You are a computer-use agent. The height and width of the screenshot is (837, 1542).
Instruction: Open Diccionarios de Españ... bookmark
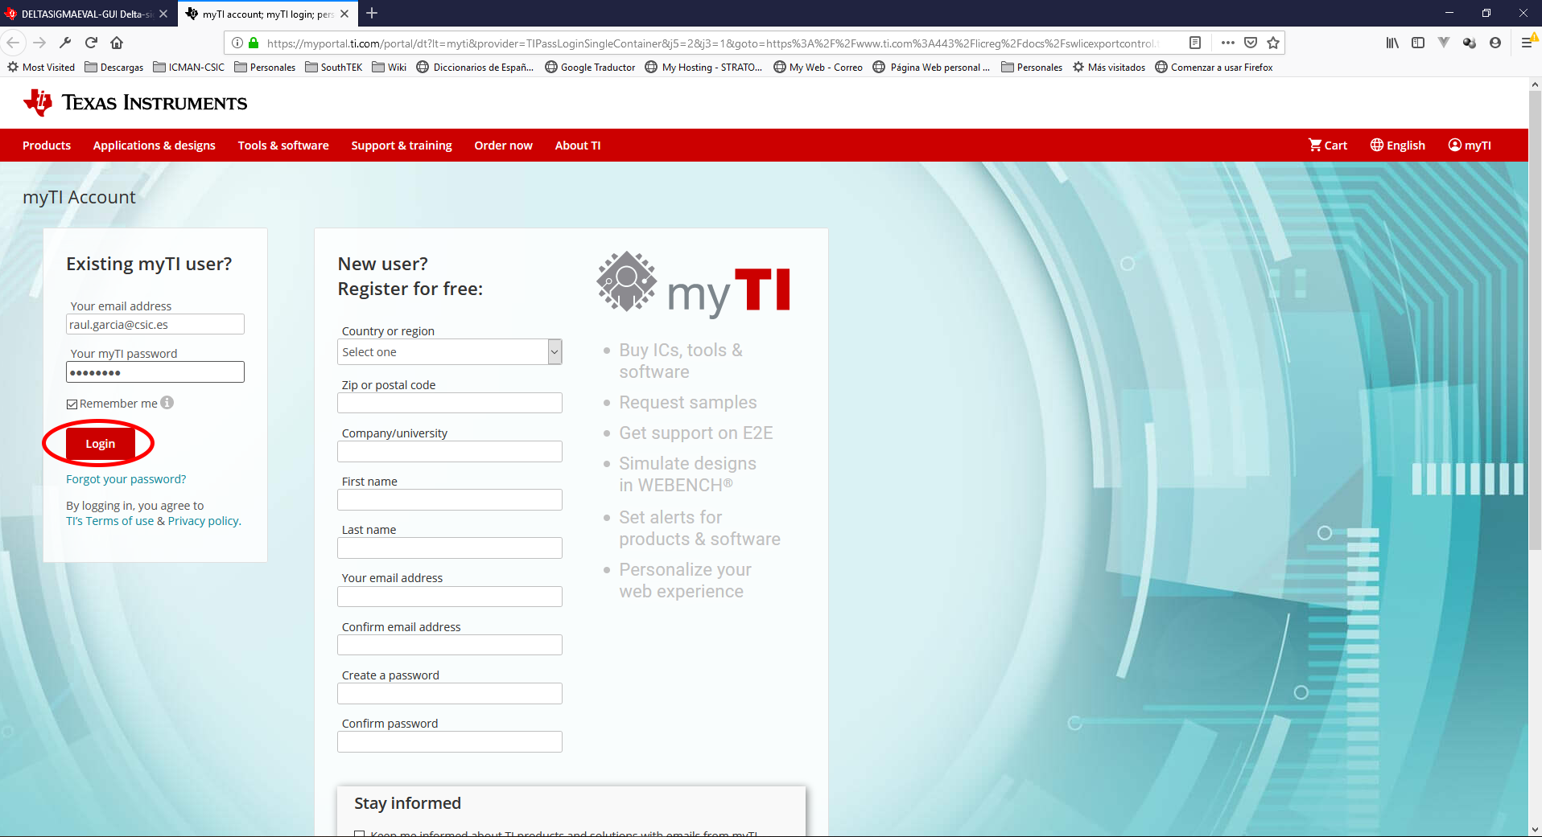tap(475, 67)
